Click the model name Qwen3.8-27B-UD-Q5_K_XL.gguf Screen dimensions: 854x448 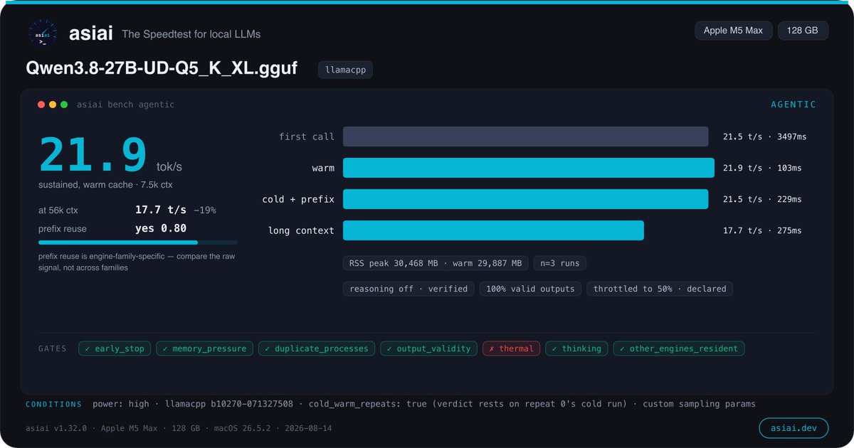tap(162, 69)
